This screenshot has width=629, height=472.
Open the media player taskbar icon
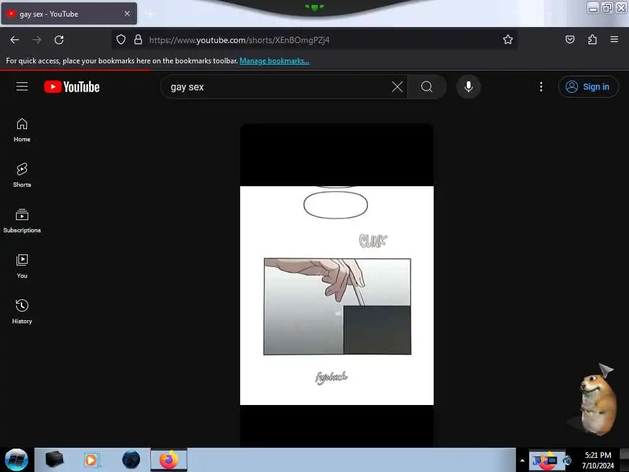pos(92,460)
